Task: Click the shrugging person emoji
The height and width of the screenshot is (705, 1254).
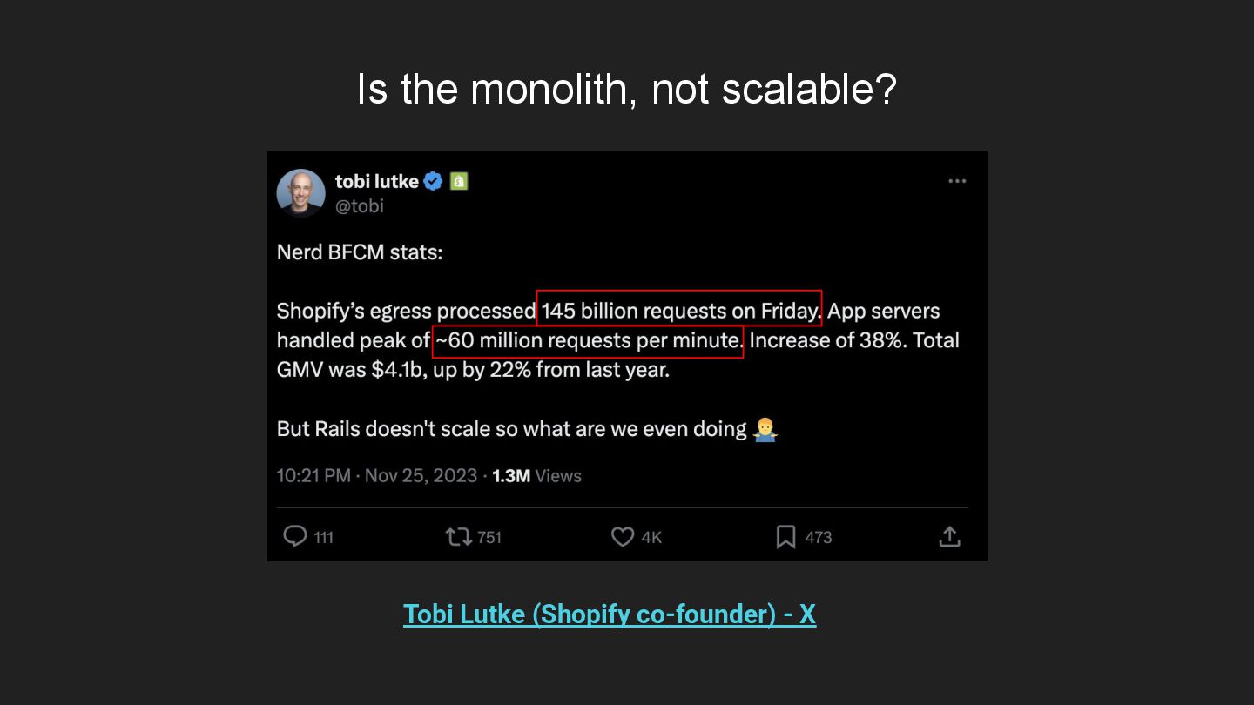Action: (x=765, y=429)
